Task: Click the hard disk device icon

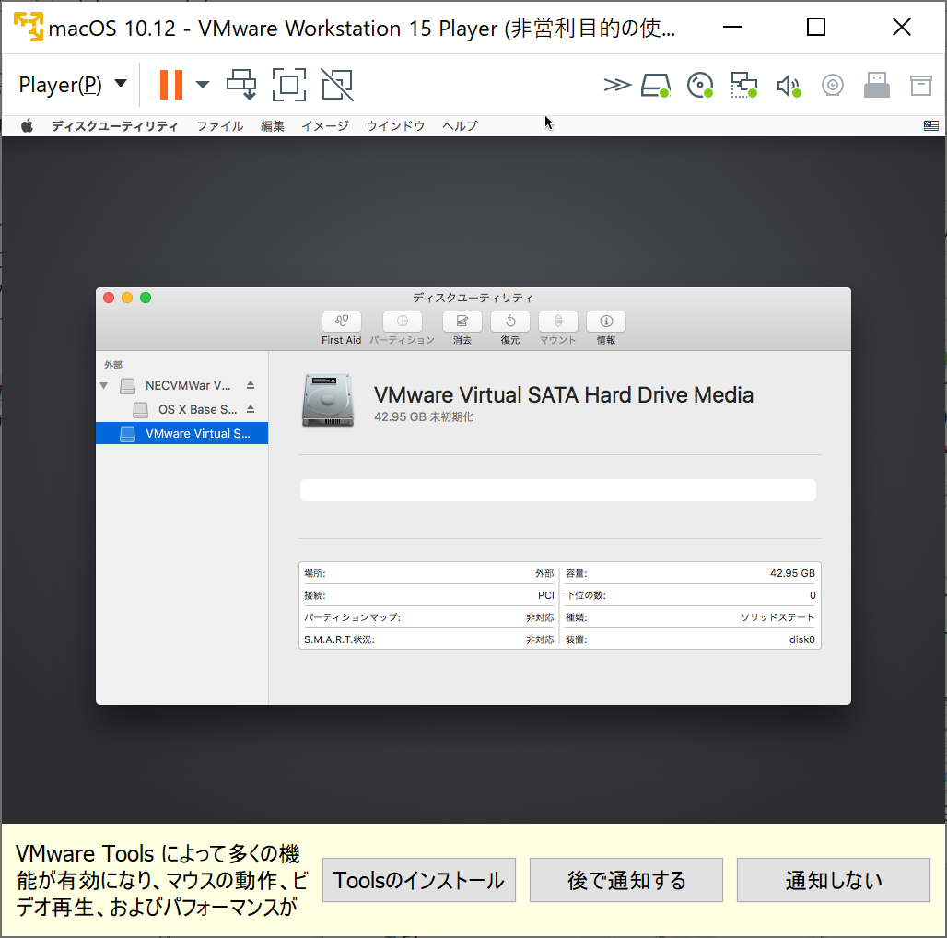Action: (x=656, y=85)
